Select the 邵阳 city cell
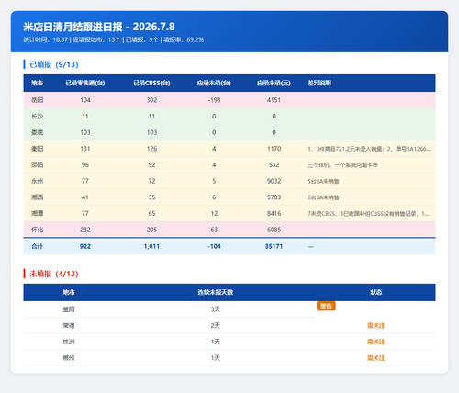Viewport: 459px width, 393px height. tap(38, 165)
